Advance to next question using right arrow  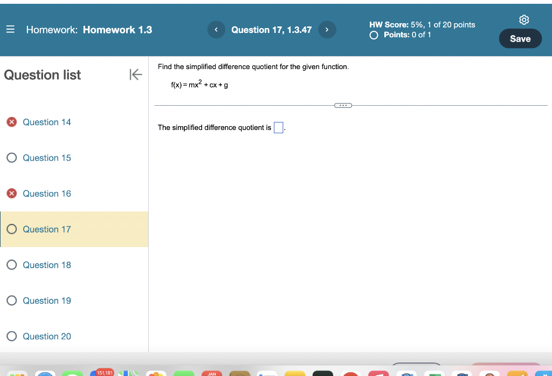click(327, 30)
